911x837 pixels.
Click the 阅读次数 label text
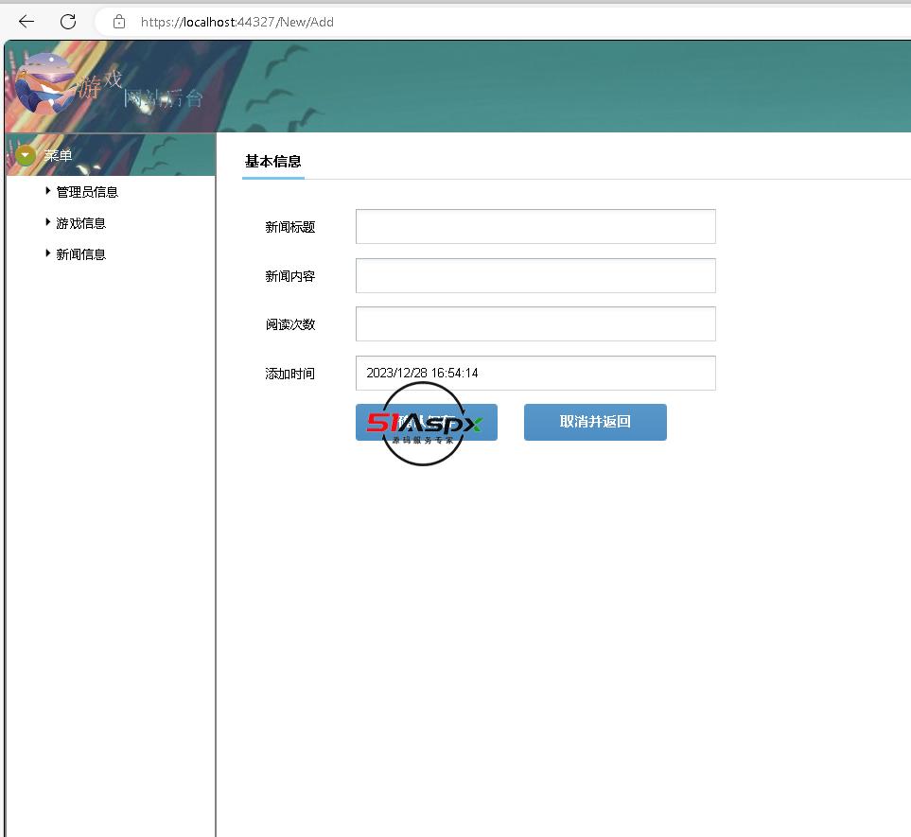point(289,324)
